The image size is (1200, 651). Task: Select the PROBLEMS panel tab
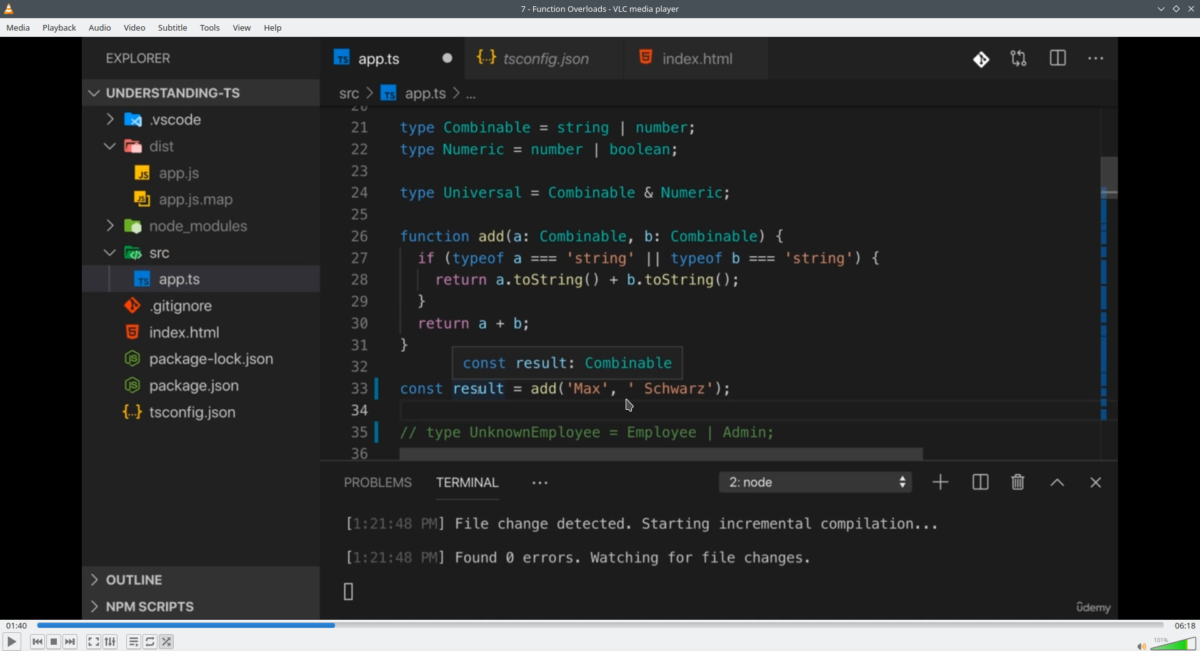[x=377, y=482]
